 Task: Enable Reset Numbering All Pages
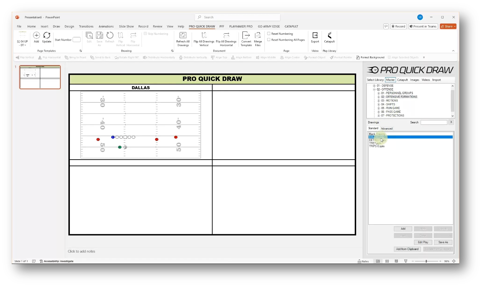(269, 40)
